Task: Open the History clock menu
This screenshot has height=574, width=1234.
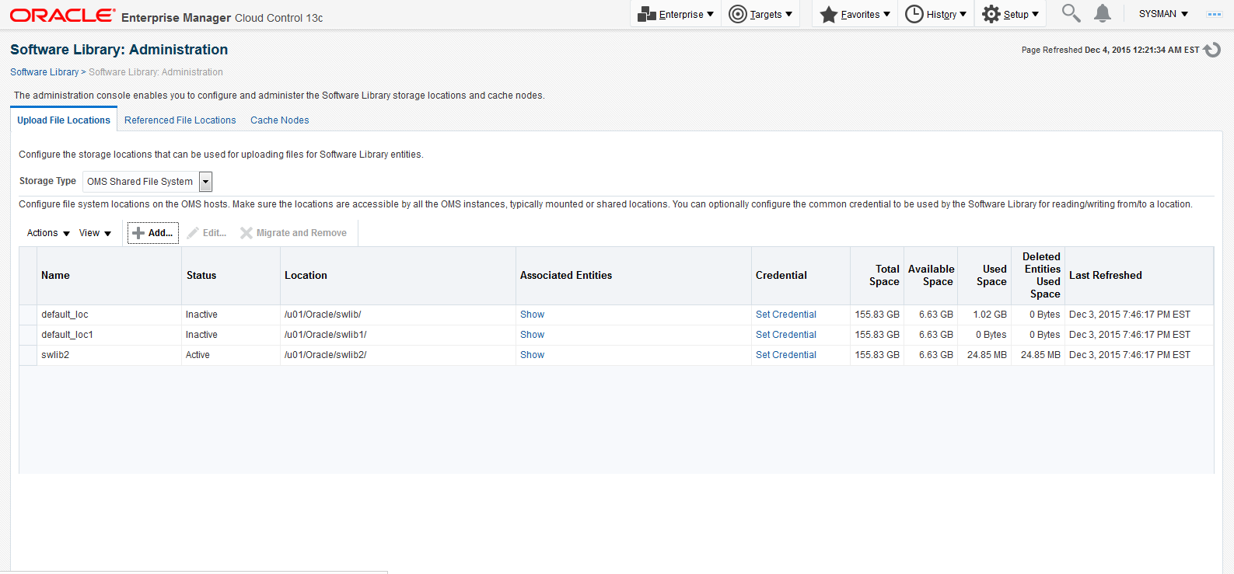Action: [x=936, y=14]
